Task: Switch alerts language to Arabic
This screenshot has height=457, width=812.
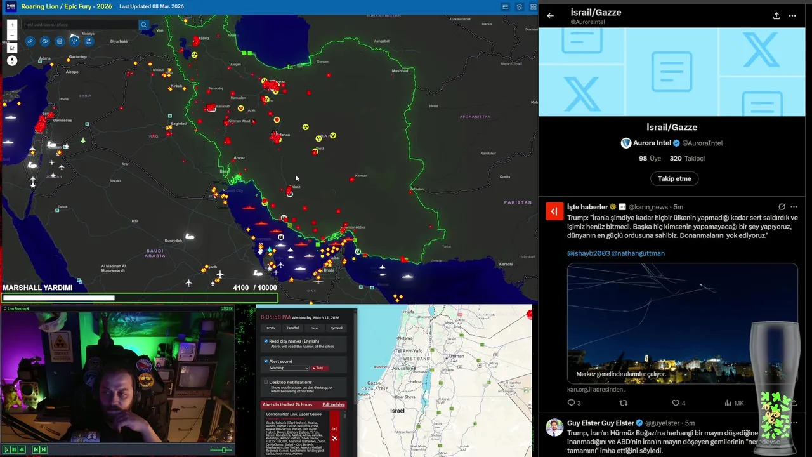Action: [x=315, y=328]
